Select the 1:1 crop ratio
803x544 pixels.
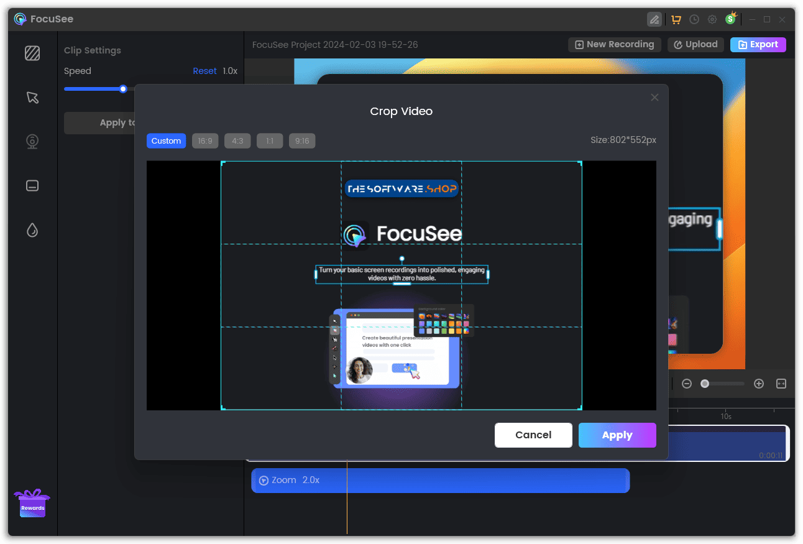tap(270, 141)
